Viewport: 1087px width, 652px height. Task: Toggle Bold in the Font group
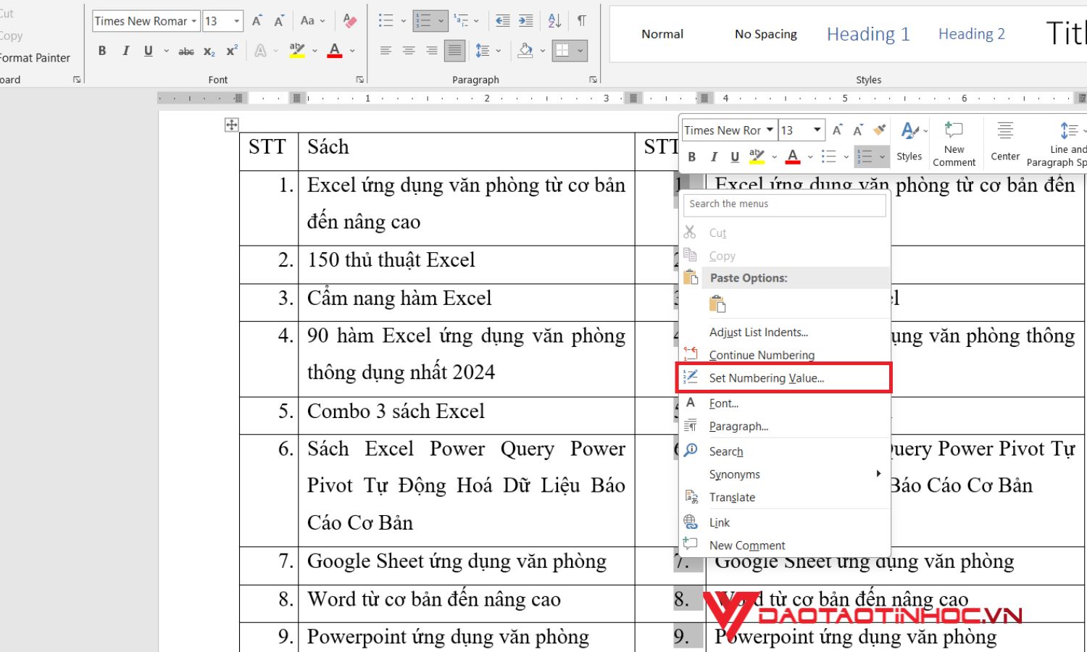coord(101,51)
